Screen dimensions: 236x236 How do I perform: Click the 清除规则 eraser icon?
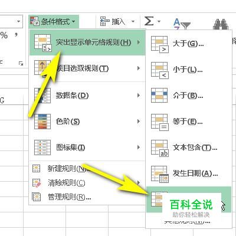pos(37,183)
